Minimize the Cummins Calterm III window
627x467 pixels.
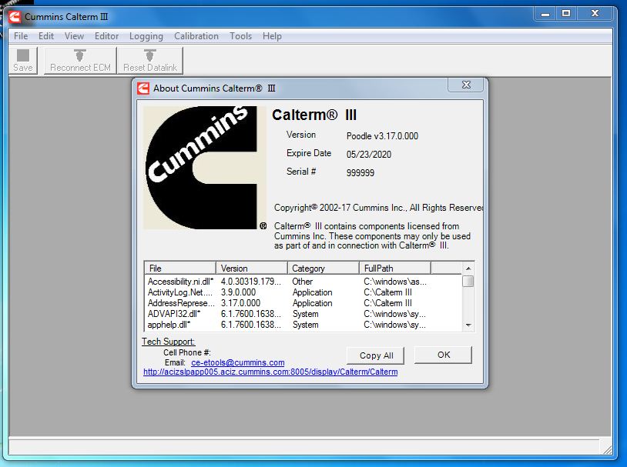(x=545, y=14)
